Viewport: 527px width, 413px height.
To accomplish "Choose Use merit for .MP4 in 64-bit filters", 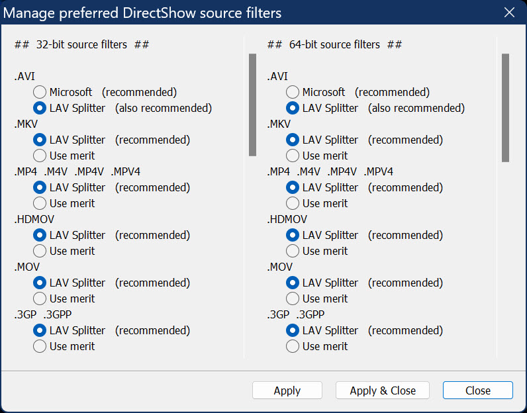I will click(293, 203).
